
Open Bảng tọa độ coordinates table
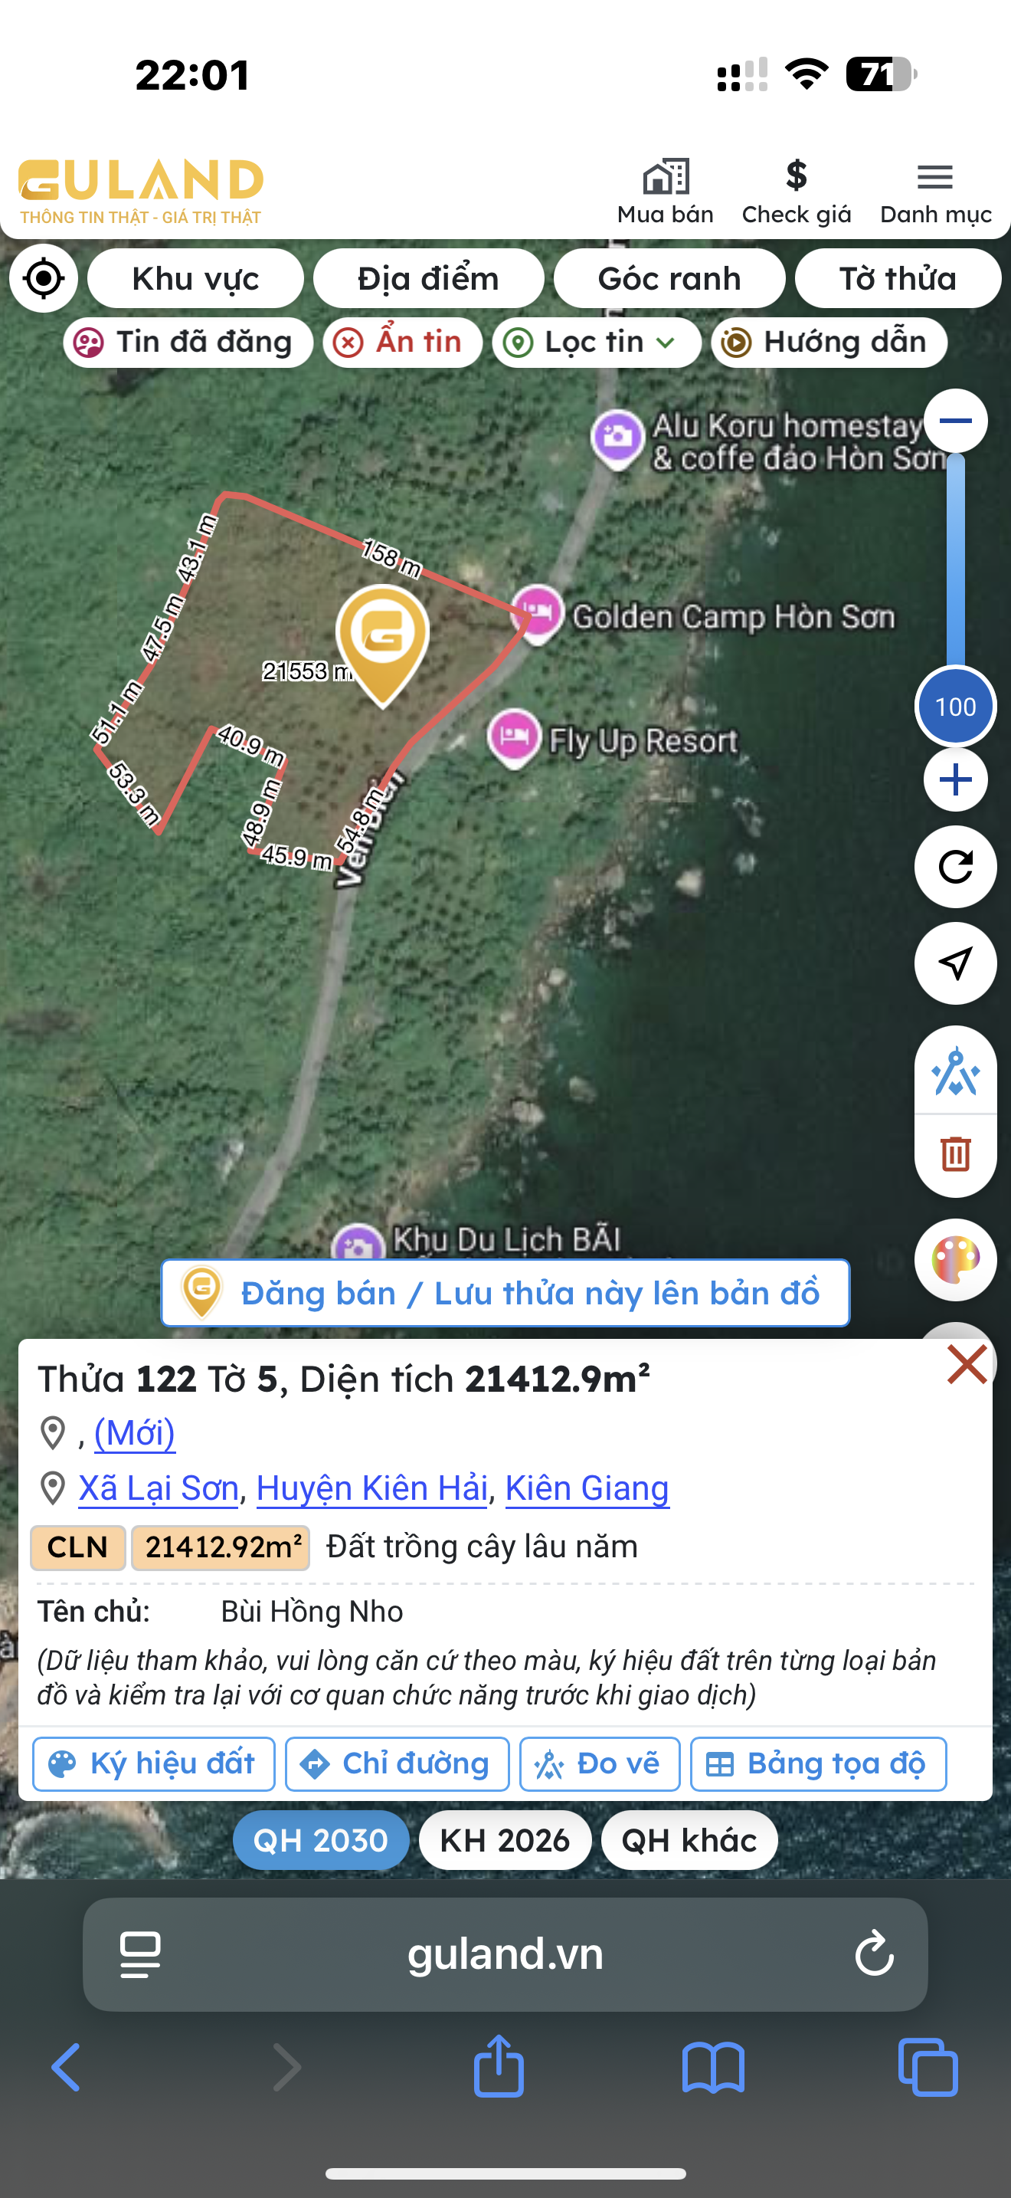coord(818,1763)
